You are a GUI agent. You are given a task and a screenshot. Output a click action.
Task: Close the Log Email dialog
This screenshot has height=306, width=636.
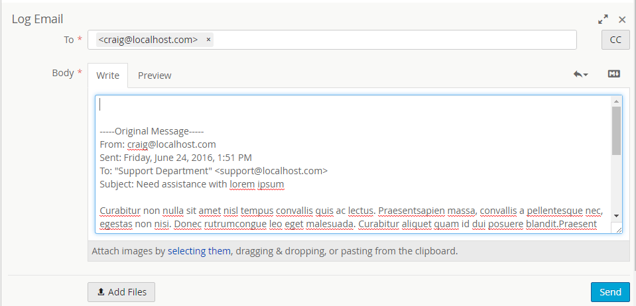(x=622, y=20)
